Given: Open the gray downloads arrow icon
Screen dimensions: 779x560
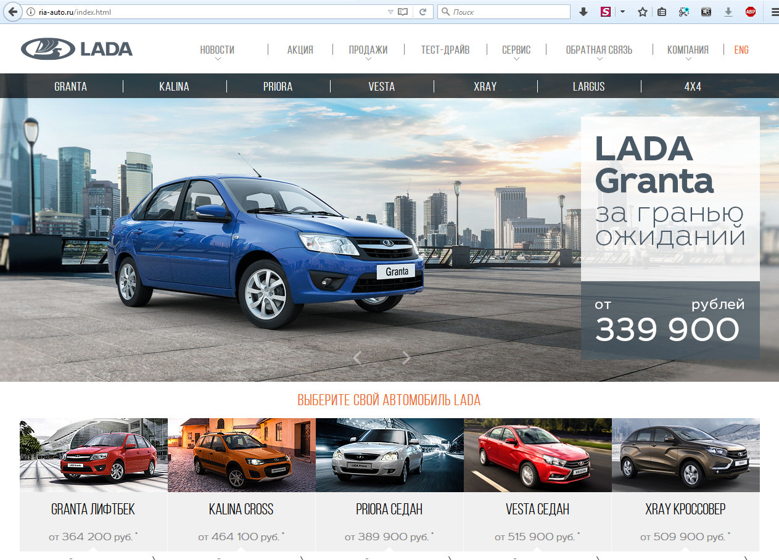Looking at the screenshot, I should (x=728, y=12).
